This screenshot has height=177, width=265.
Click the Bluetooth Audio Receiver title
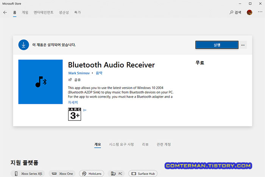[111, 65]
